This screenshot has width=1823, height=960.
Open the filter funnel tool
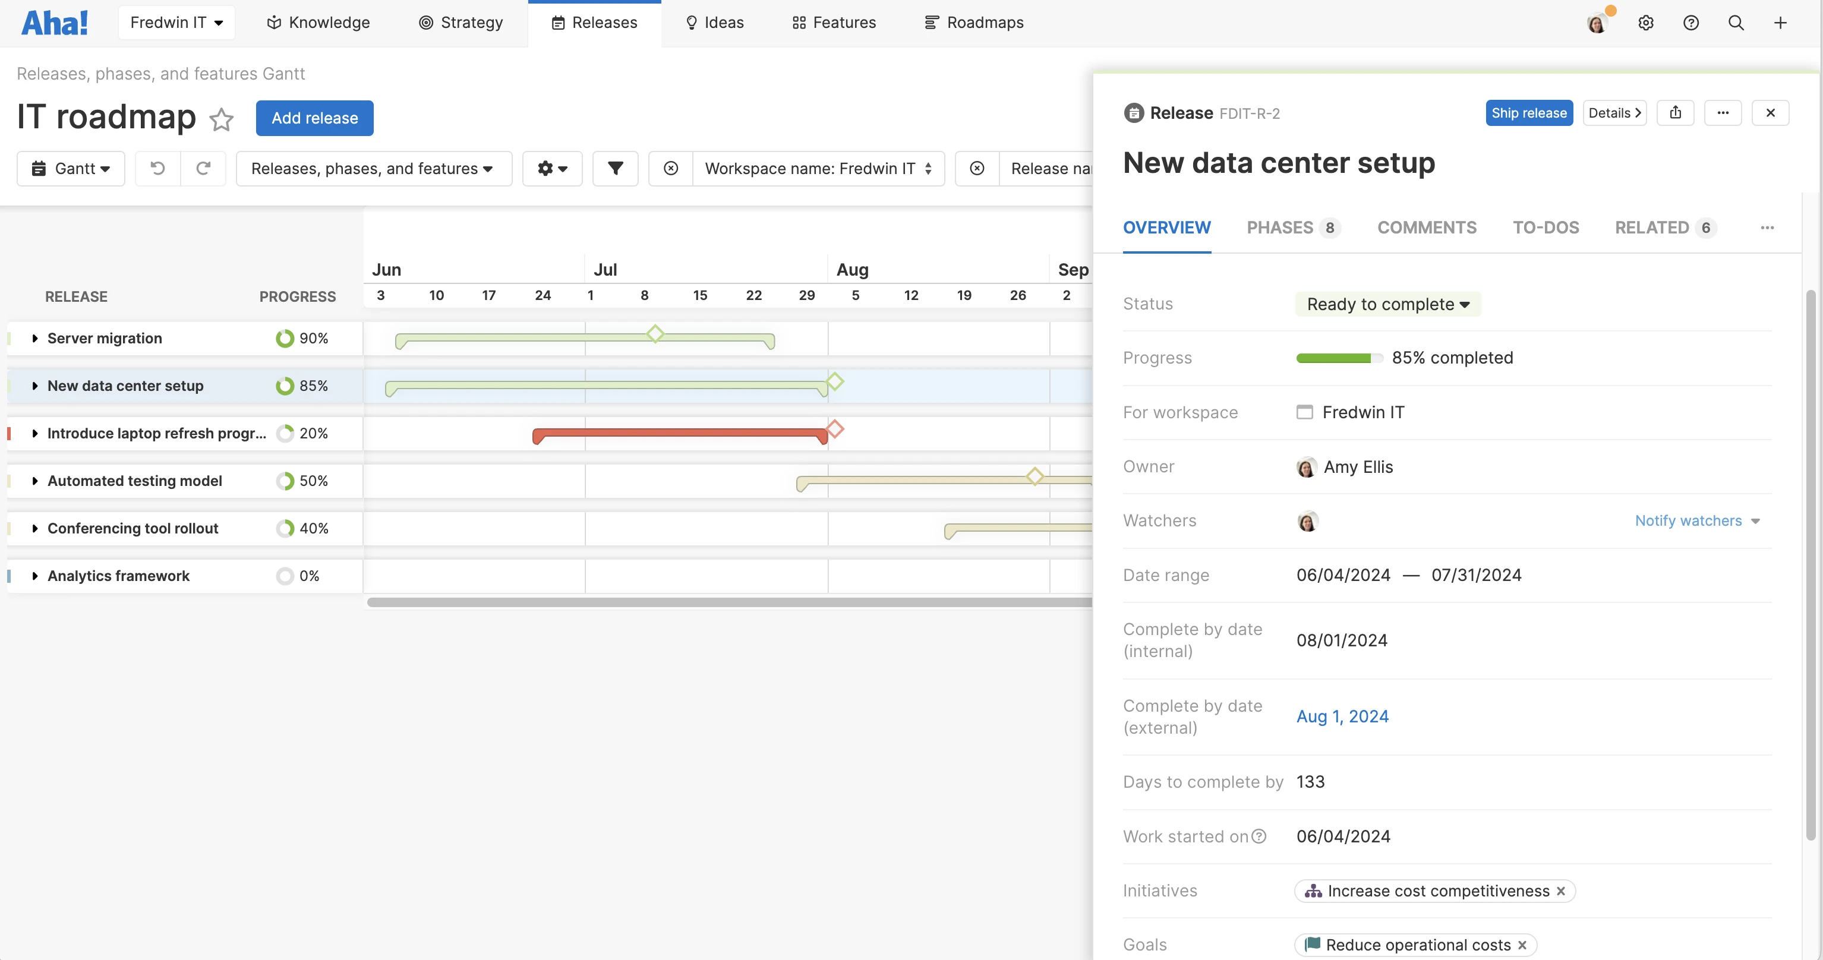coord(615,168)
